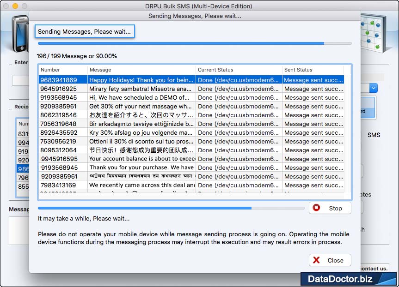
Task: Click the Stop button label
Action: point(335,208)
